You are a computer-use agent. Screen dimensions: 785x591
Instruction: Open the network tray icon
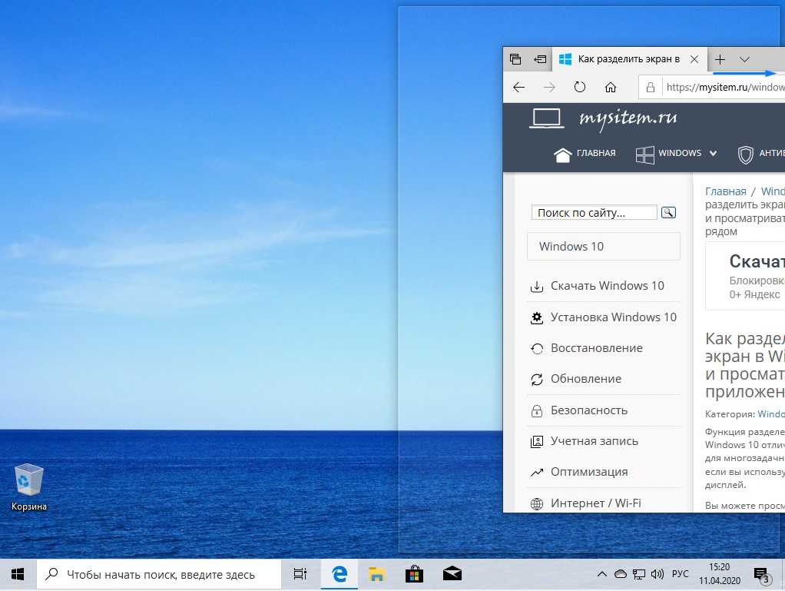click(639, 574)
